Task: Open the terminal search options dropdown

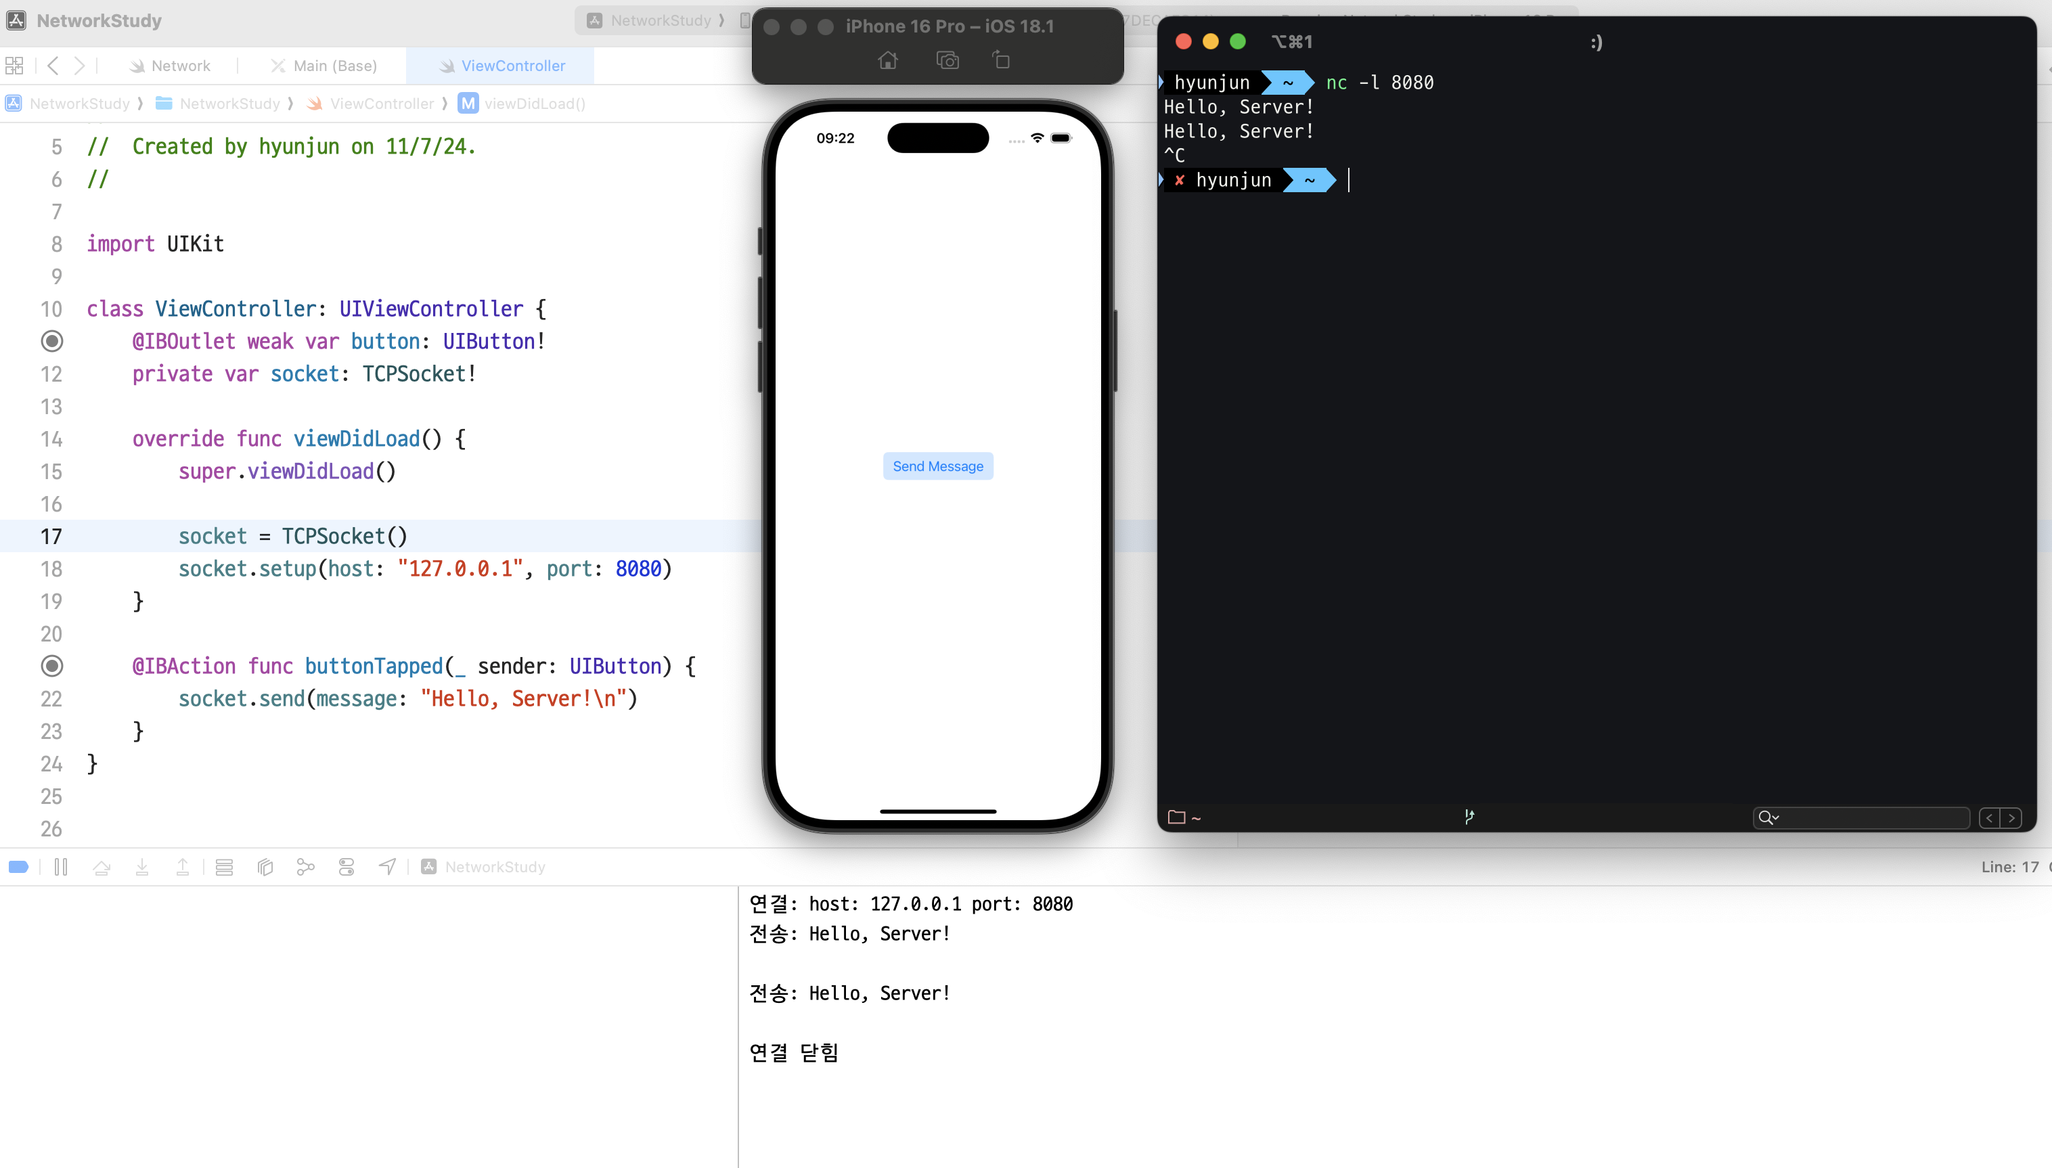Action: 1769,817
